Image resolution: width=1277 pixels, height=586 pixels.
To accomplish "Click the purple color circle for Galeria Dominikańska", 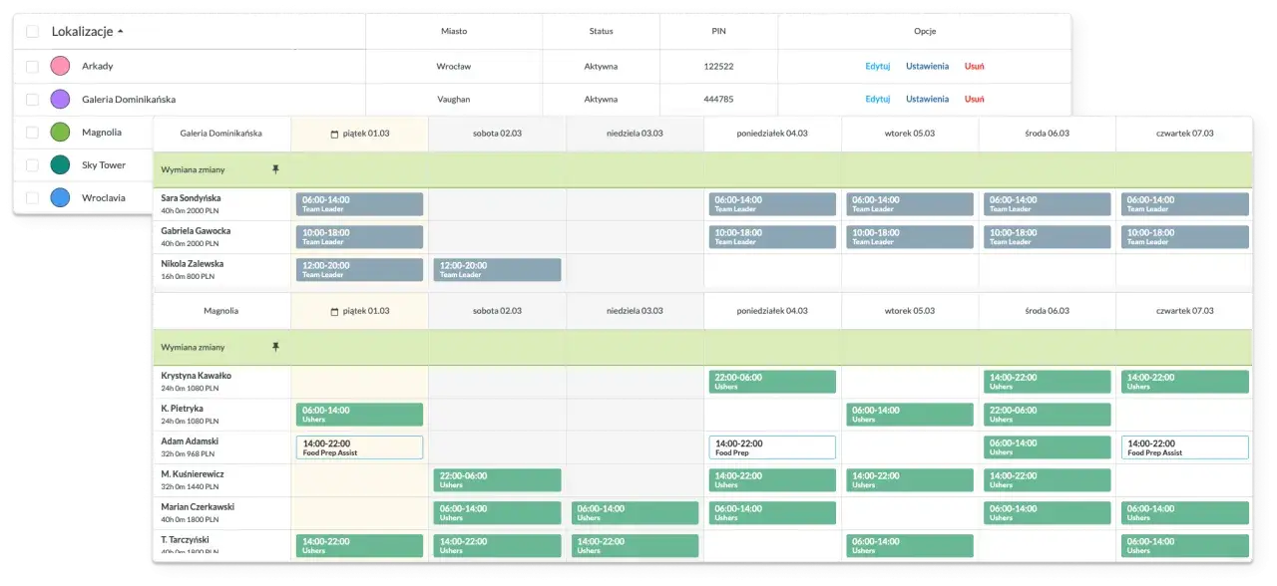I will pos(60,99).
